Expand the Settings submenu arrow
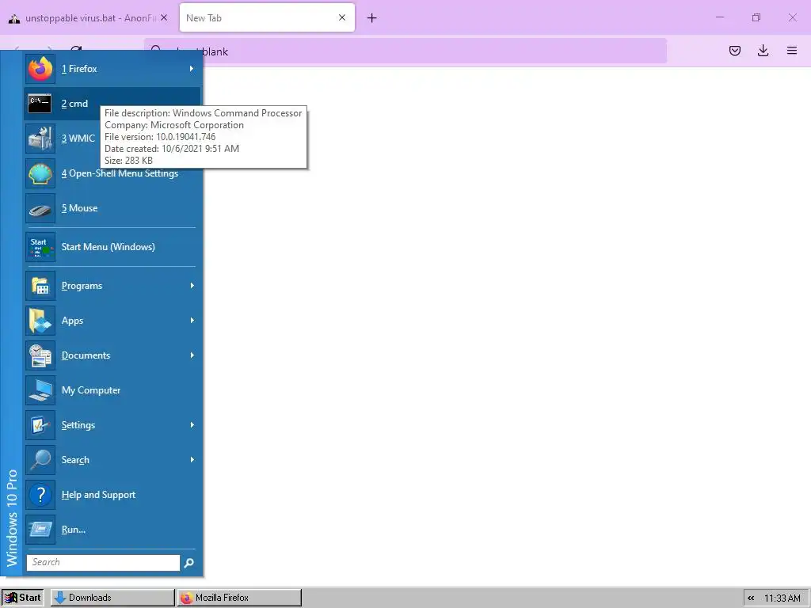The image size is (811, 608). (x=192, y=425)
